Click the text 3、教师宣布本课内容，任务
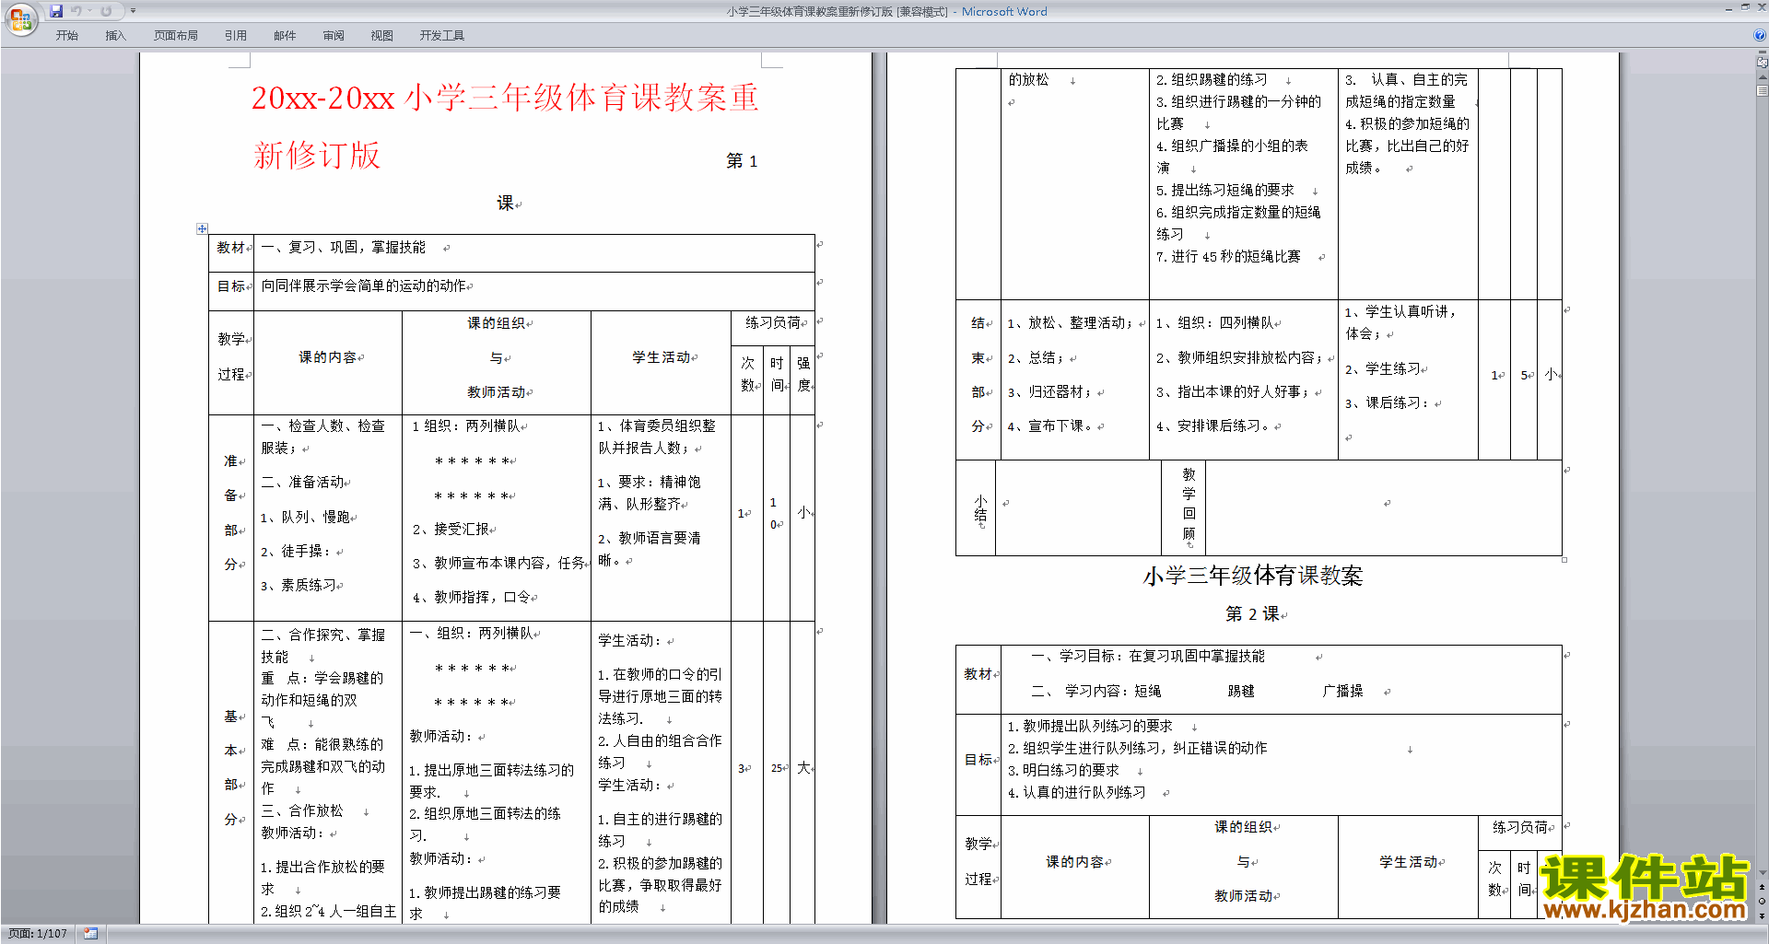The height and width of the screenshot is (944, 1769). [498, 563]
